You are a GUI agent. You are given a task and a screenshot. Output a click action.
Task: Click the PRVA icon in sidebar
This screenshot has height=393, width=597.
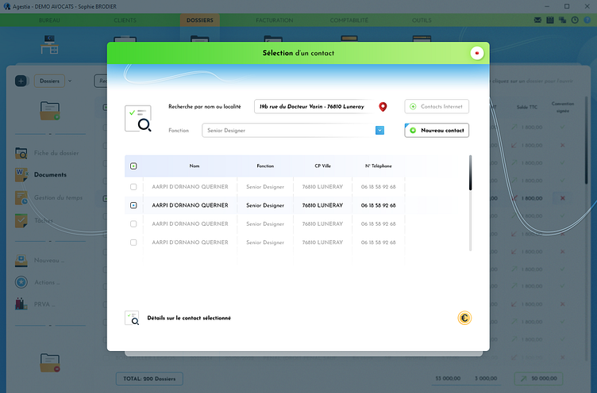[x=21, y=303]
